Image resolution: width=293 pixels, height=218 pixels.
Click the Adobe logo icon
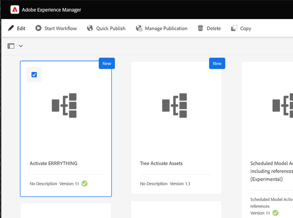pyautogui.click(x=15, y=10)
